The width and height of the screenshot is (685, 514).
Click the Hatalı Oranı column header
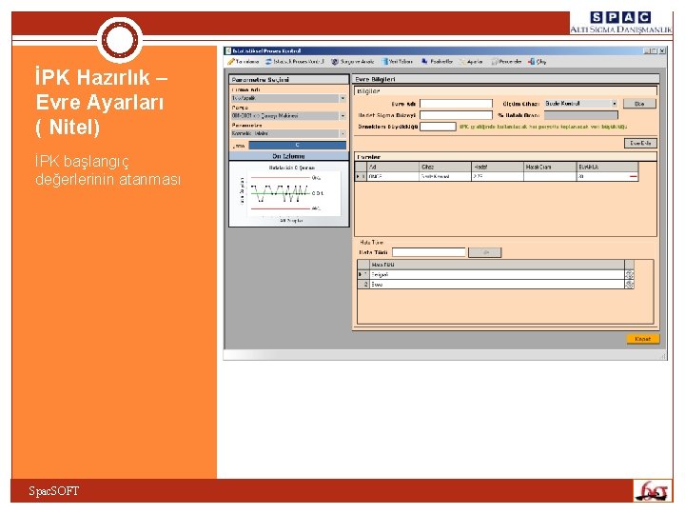tap(550, 167)
